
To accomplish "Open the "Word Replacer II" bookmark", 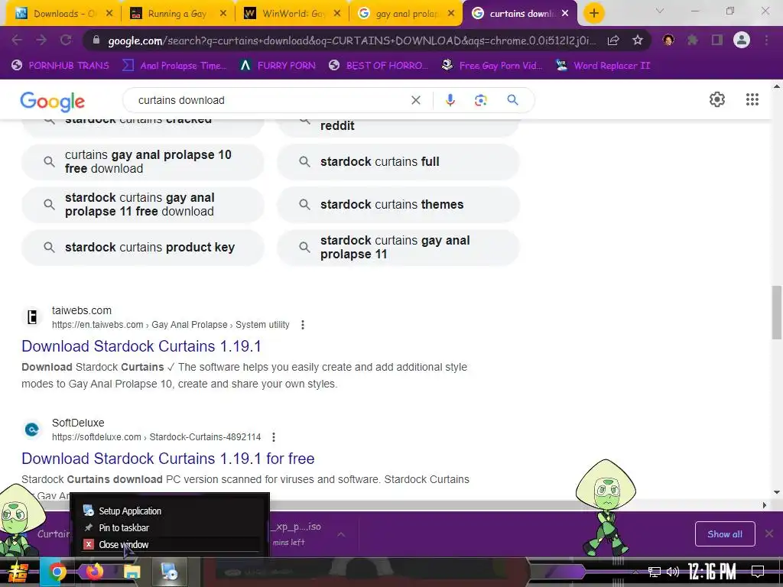I will click(603, 66).
